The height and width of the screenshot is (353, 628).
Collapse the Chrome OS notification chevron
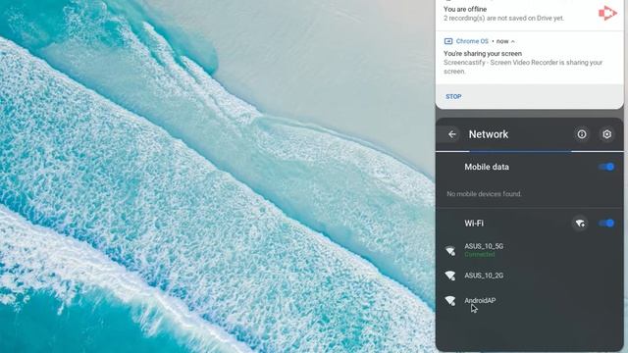coord(512,41)
